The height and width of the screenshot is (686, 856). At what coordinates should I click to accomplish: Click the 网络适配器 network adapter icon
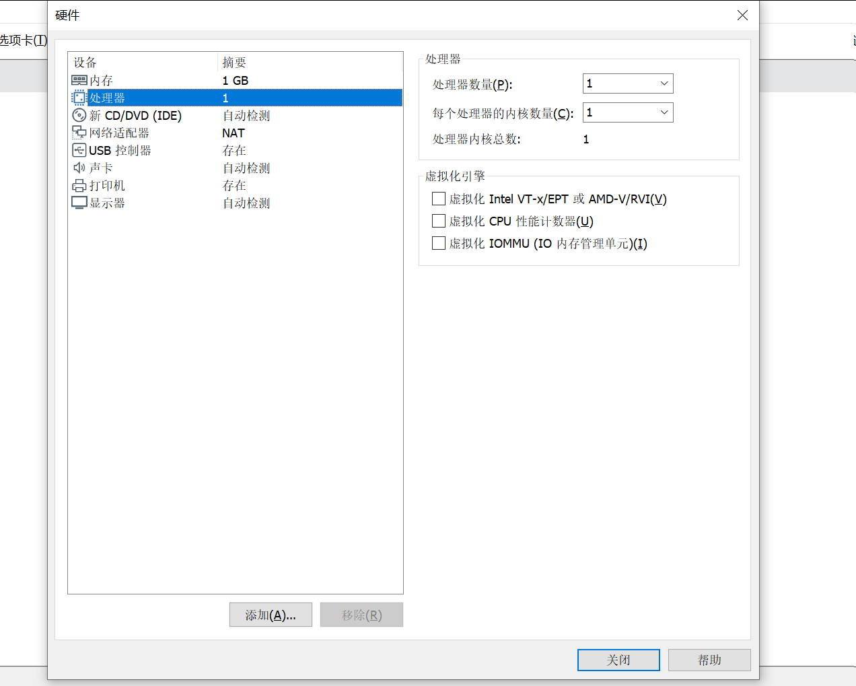(x=79, y=133)
